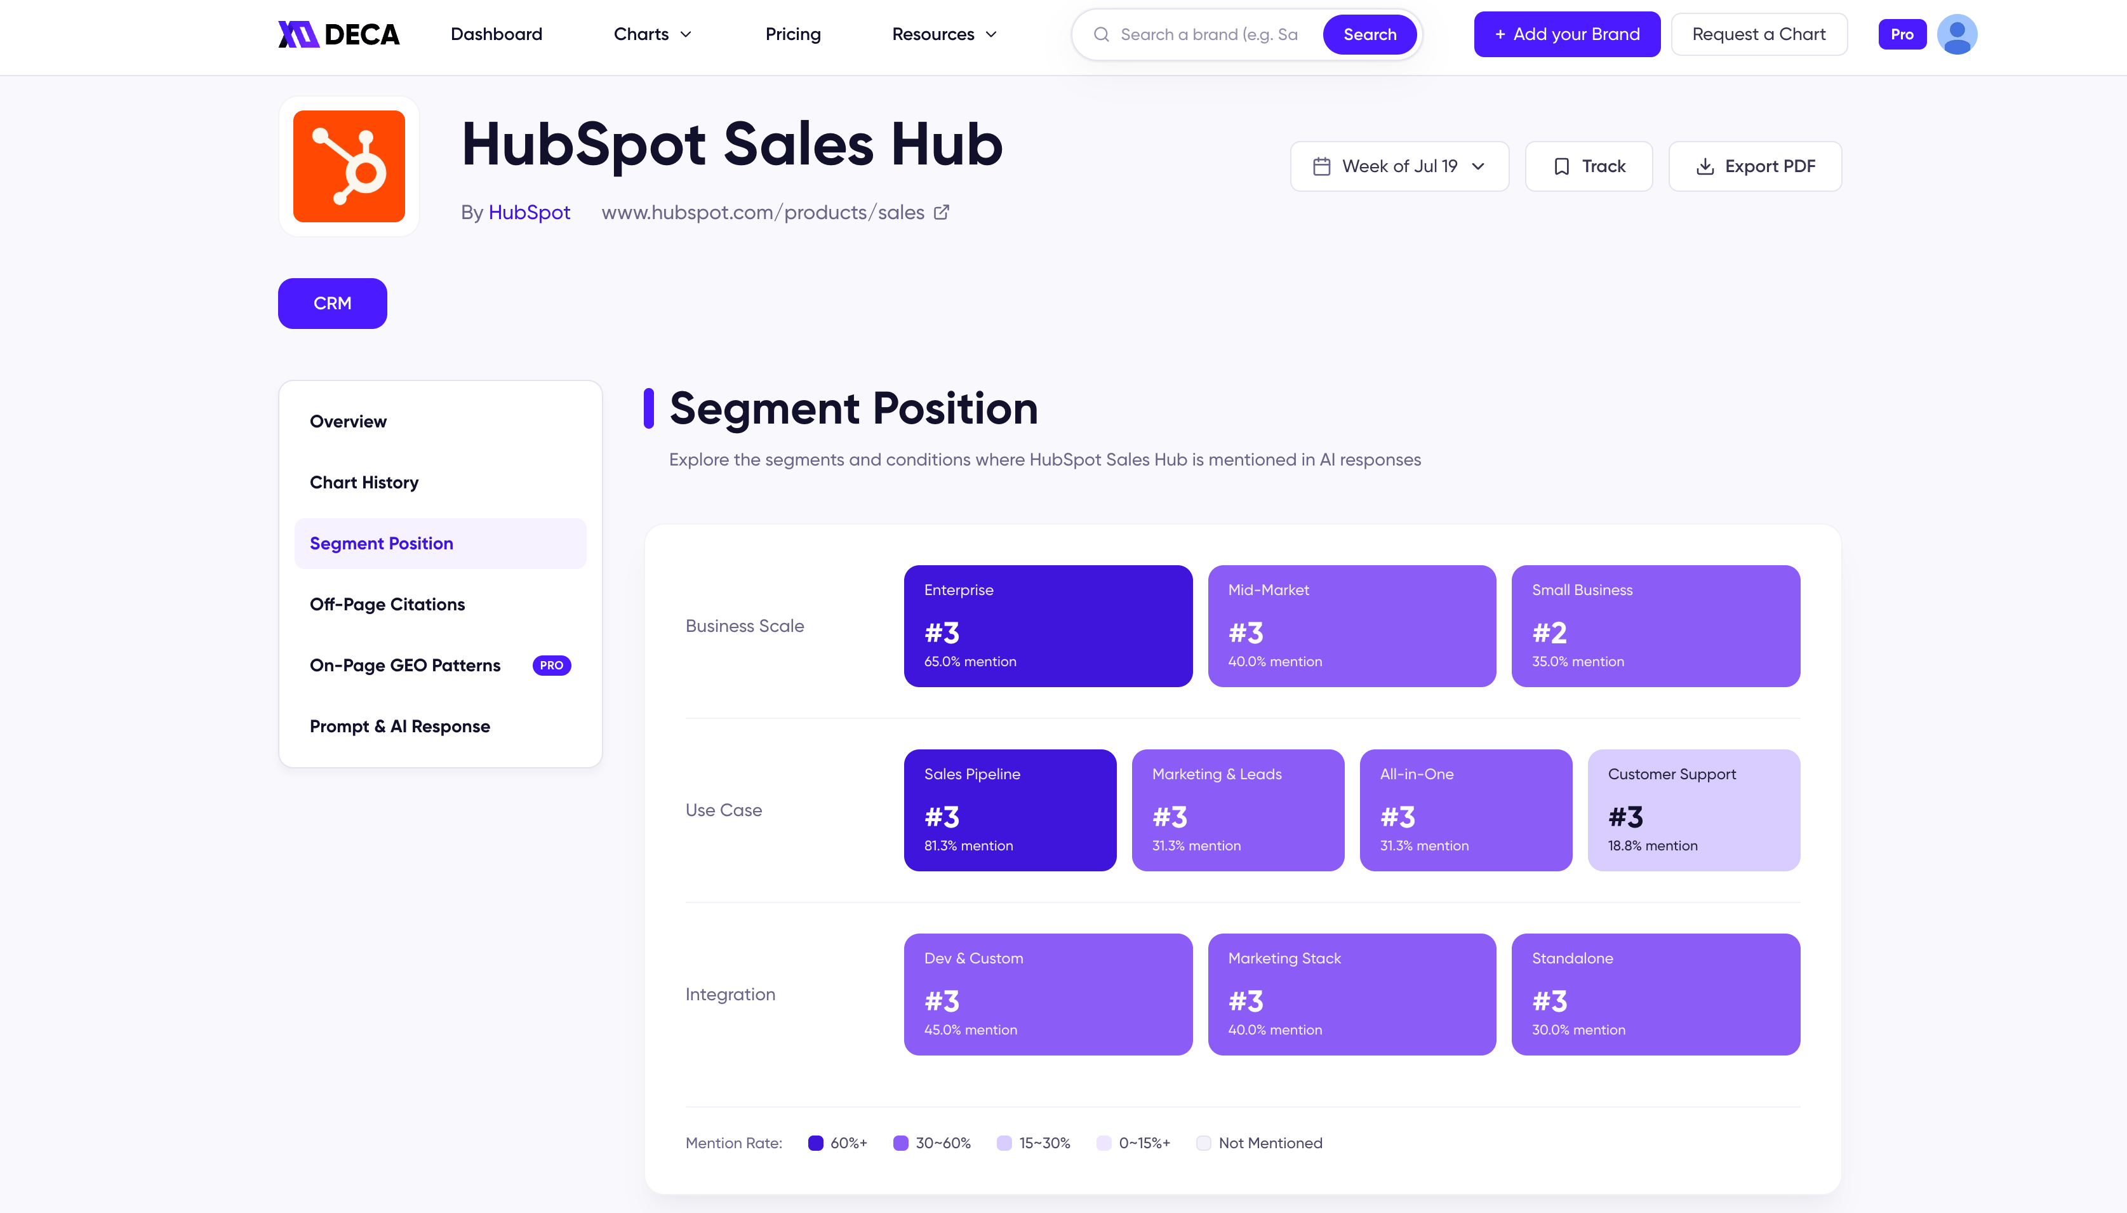
Task: Click the Search button
Action: tap(1369, 34)
